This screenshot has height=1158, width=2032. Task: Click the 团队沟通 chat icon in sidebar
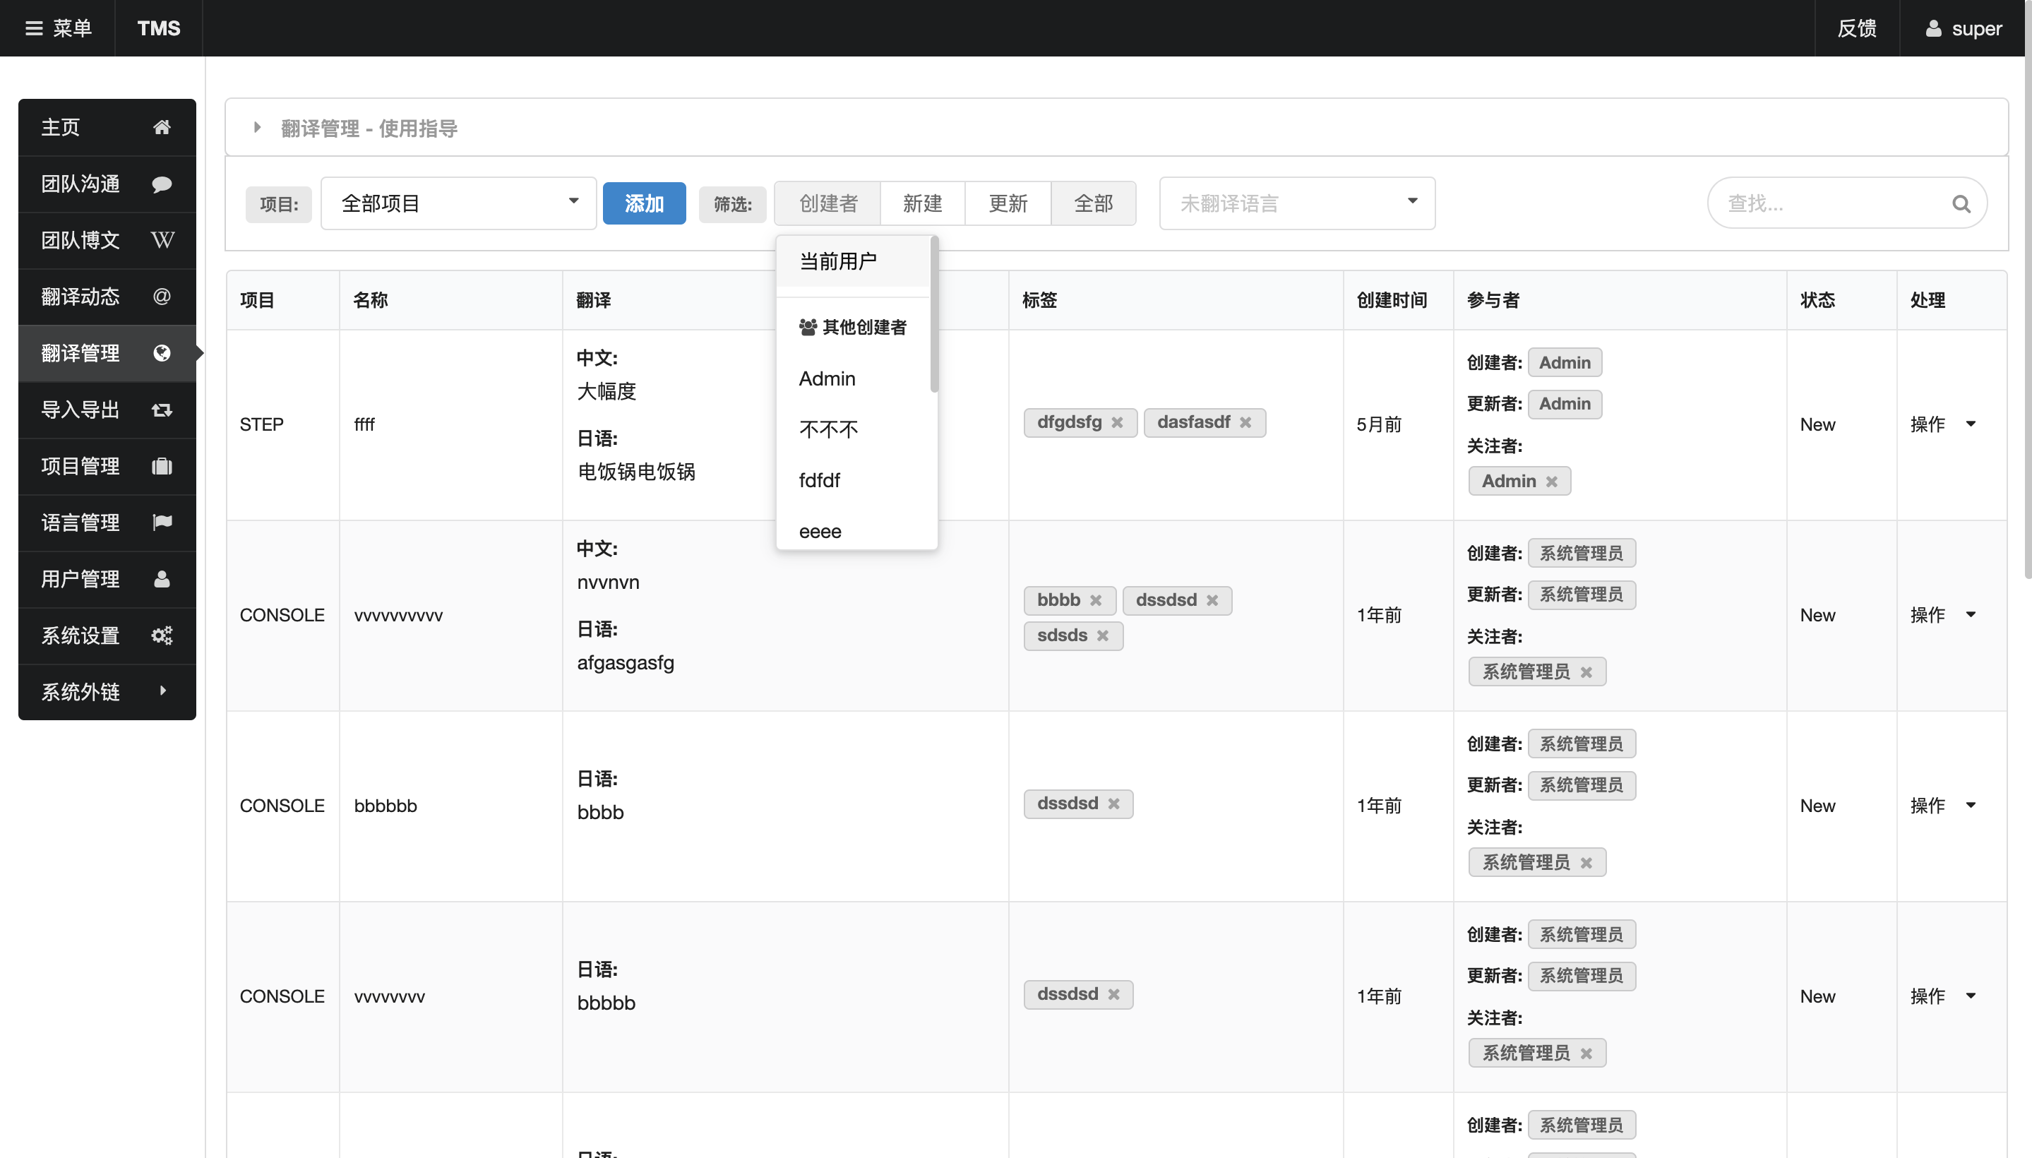click(x=163, y=183)
